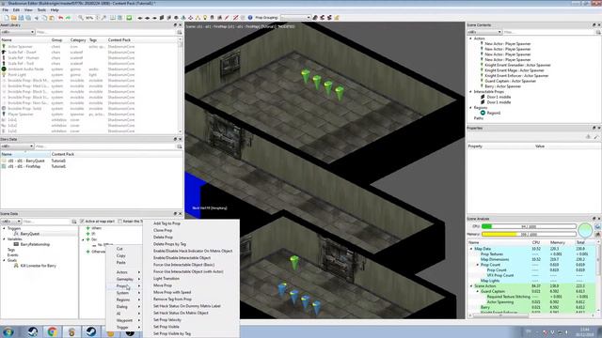Click the Memory usage progress bar

click(529, 234)
